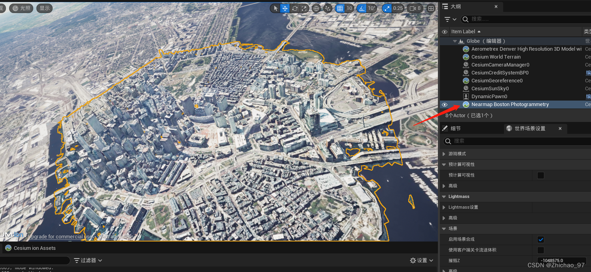
Task: Toggle scale snapping icon
Action: (x=386, y=8)
